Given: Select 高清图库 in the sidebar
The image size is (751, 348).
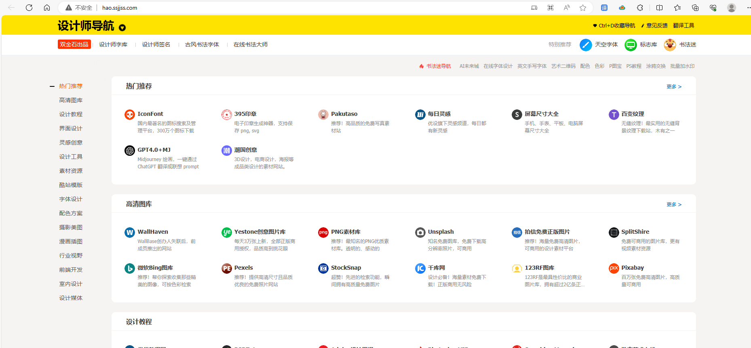Looking at the screenshot, I should point(71,100).
